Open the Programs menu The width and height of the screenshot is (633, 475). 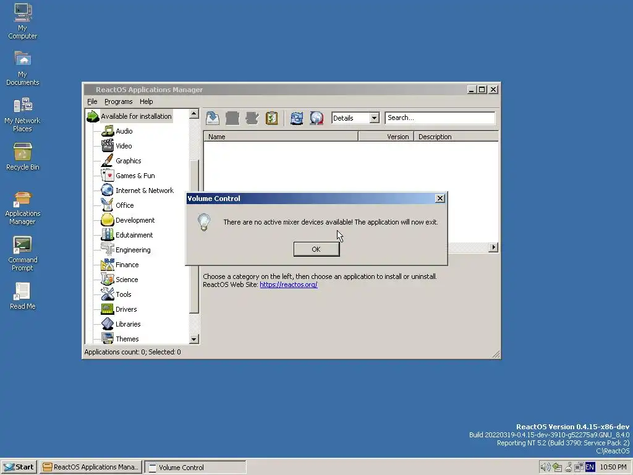[x=118, y=101]
